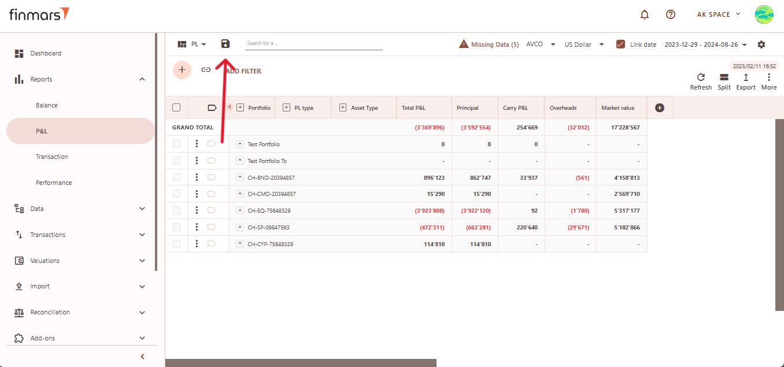
Task: Open report settings gear icon
Action: click(x=761, y=45)
